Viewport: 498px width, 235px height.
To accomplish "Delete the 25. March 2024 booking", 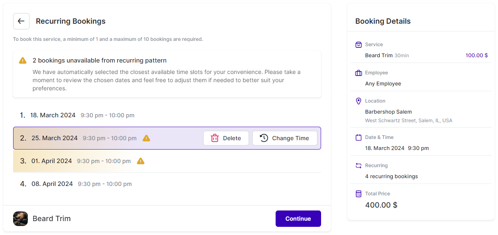I will click(226, 138).
